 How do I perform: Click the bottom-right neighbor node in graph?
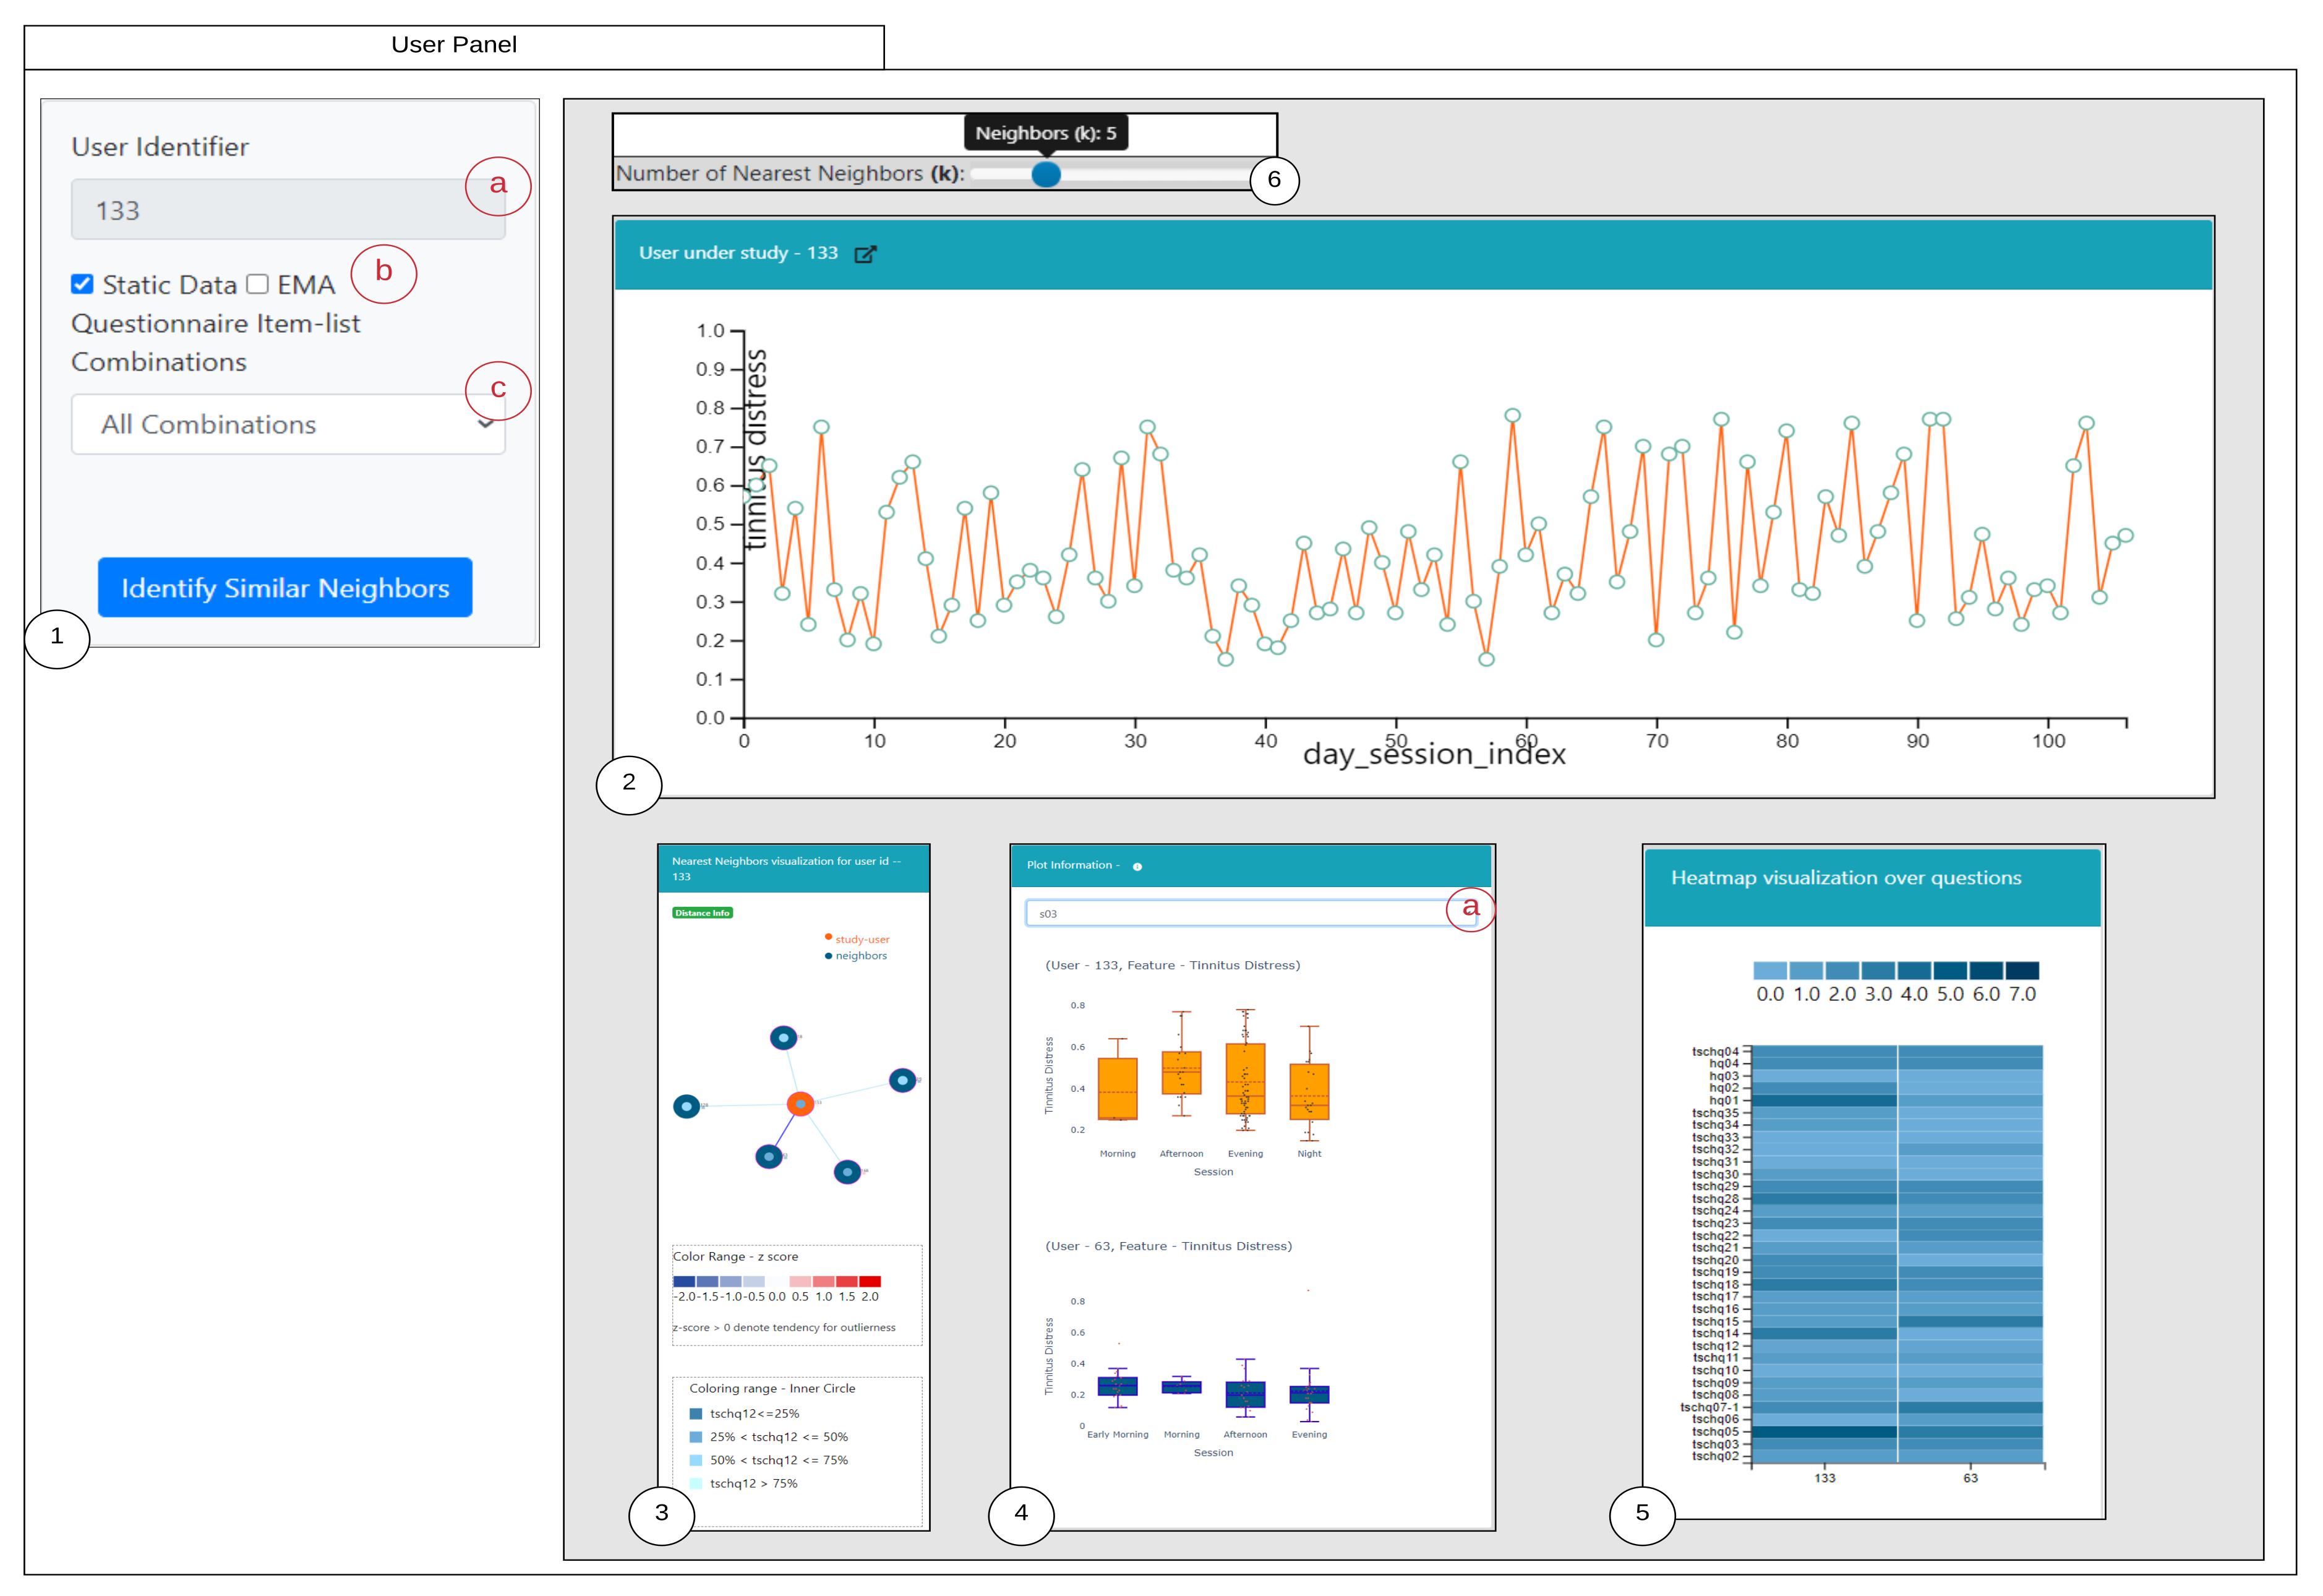pyautogui.click(x=848, y=1172)
